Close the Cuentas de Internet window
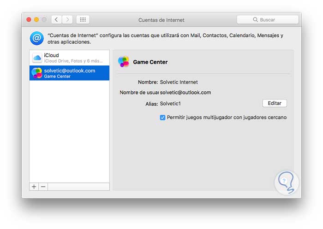This screenshot has height=229, width=323. pyautogui.click(x=29, y=19)
